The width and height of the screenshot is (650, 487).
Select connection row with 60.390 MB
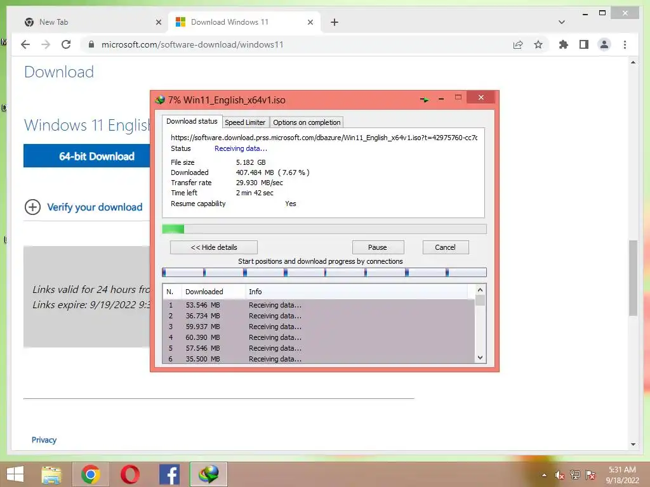319,337
